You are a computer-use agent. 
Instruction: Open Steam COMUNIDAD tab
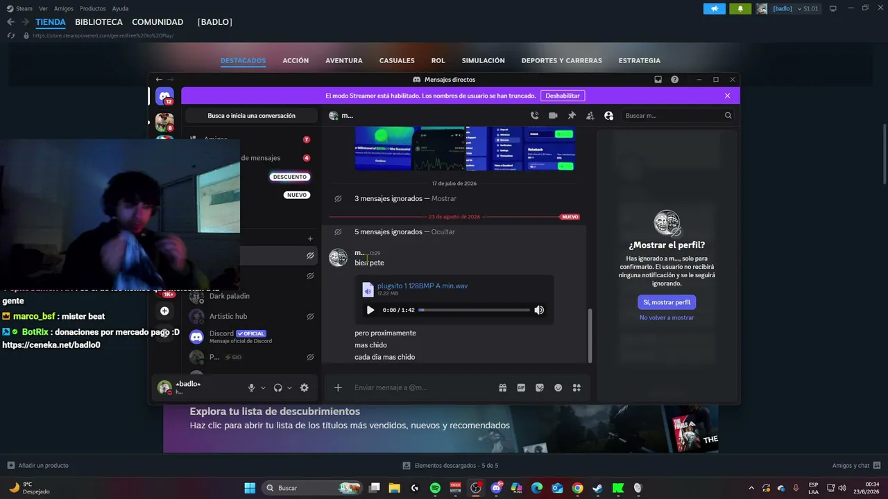[x=157, y=22]
